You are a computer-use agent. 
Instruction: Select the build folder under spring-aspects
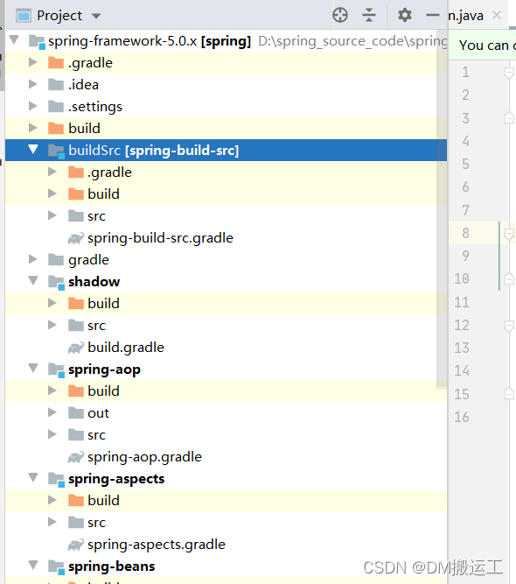click(x=227, y=501)
